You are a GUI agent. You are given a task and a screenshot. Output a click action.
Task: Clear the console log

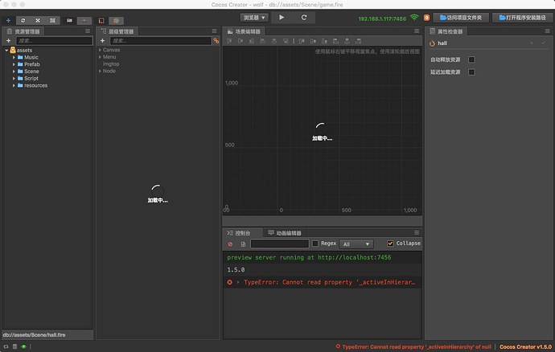tap(230, 244)
